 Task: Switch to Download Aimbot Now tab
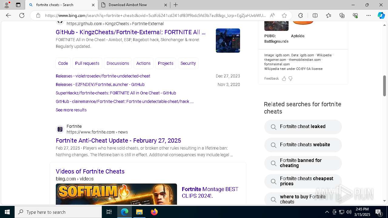point(134,5)
